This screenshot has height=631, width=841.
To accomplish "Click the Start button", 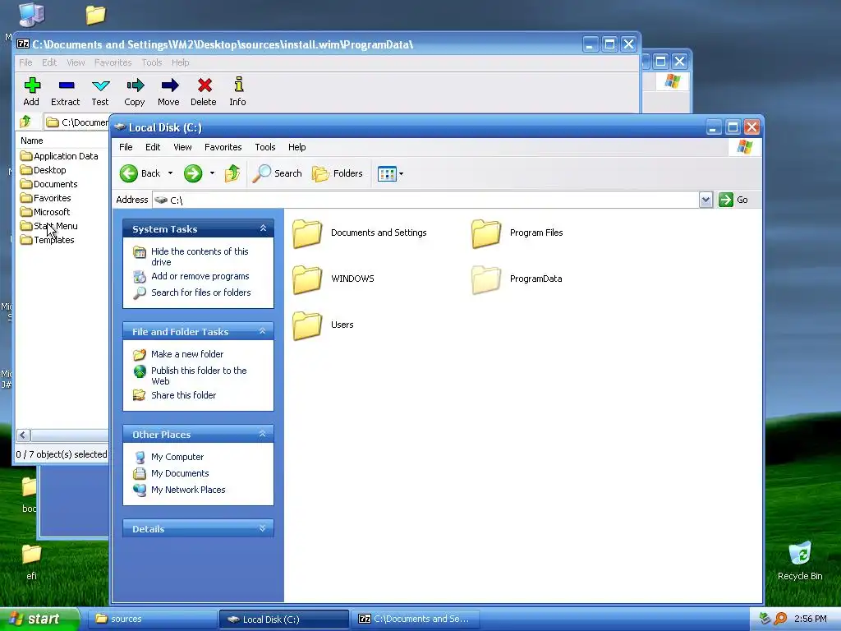I will pyautogui.click(x=39, y=619).
